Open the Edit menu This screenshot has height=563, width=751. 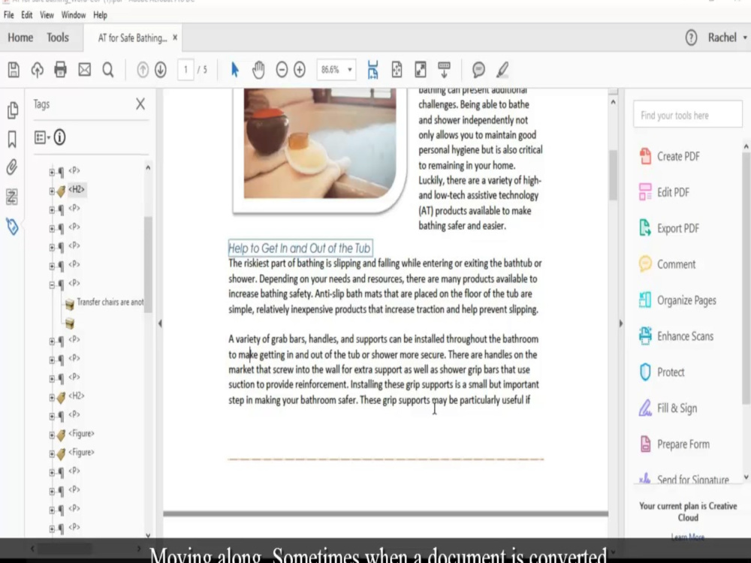click(27, 15)
